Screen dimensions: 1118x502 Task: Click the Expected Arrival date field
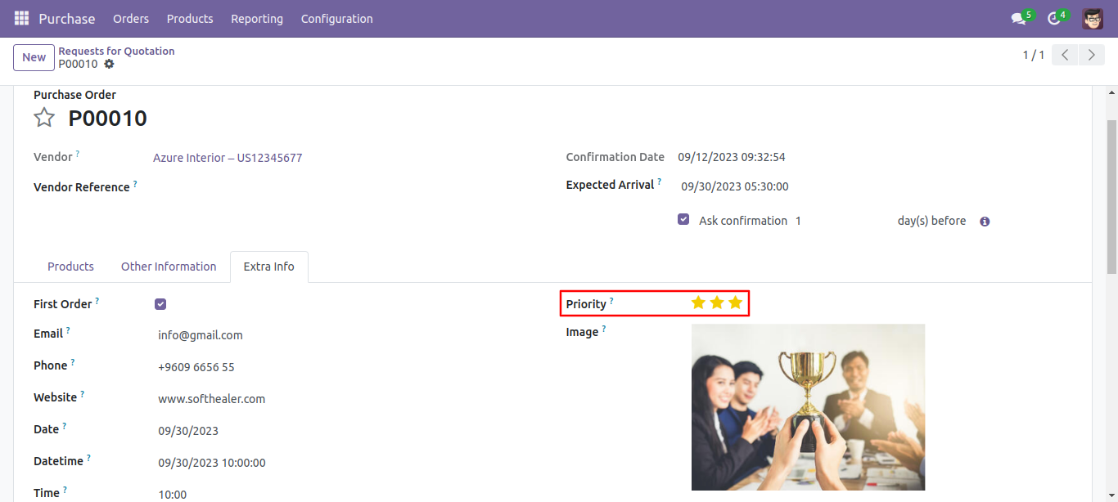735,186
